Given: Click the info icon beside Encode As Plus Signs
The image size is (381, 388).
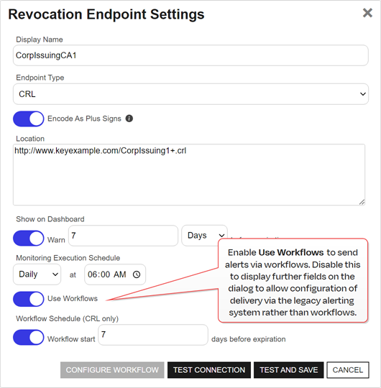Looking at the screenshot, I should (129, 119).
